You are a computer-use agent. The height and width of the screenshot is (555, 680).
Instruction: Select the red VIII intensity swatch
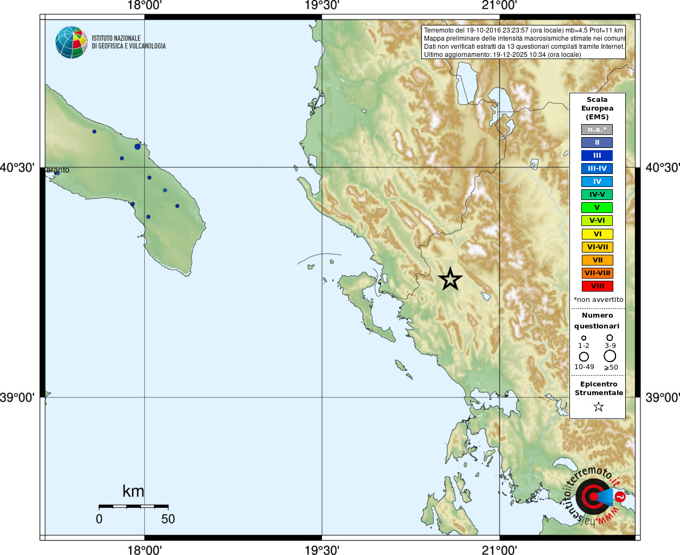597,286
